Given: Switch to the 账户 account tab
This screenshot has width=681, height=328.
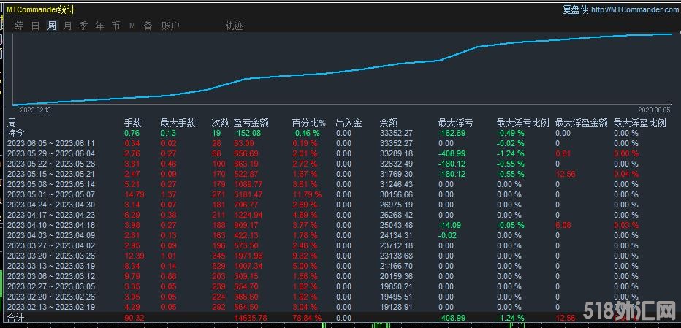Looking at the screenshot, I should 170,26.
